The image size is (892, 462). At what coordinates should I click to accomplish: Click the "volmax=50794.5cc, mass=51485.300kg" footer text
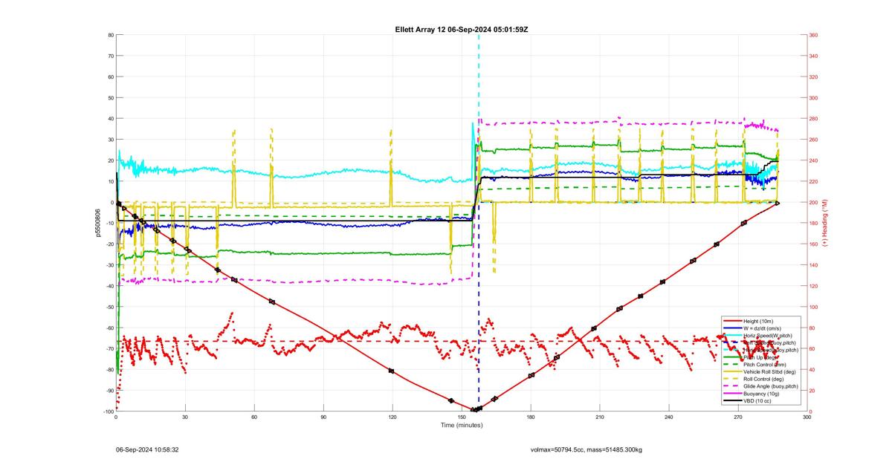point(586,449)
